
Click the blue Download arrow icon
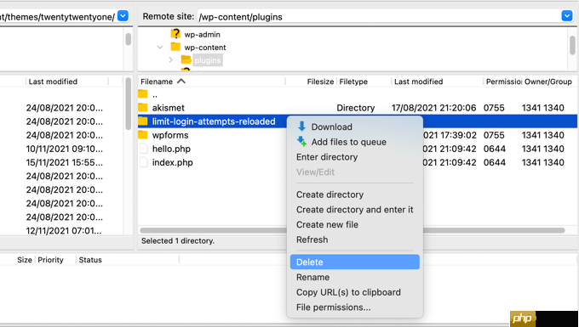tap(301, 127)
